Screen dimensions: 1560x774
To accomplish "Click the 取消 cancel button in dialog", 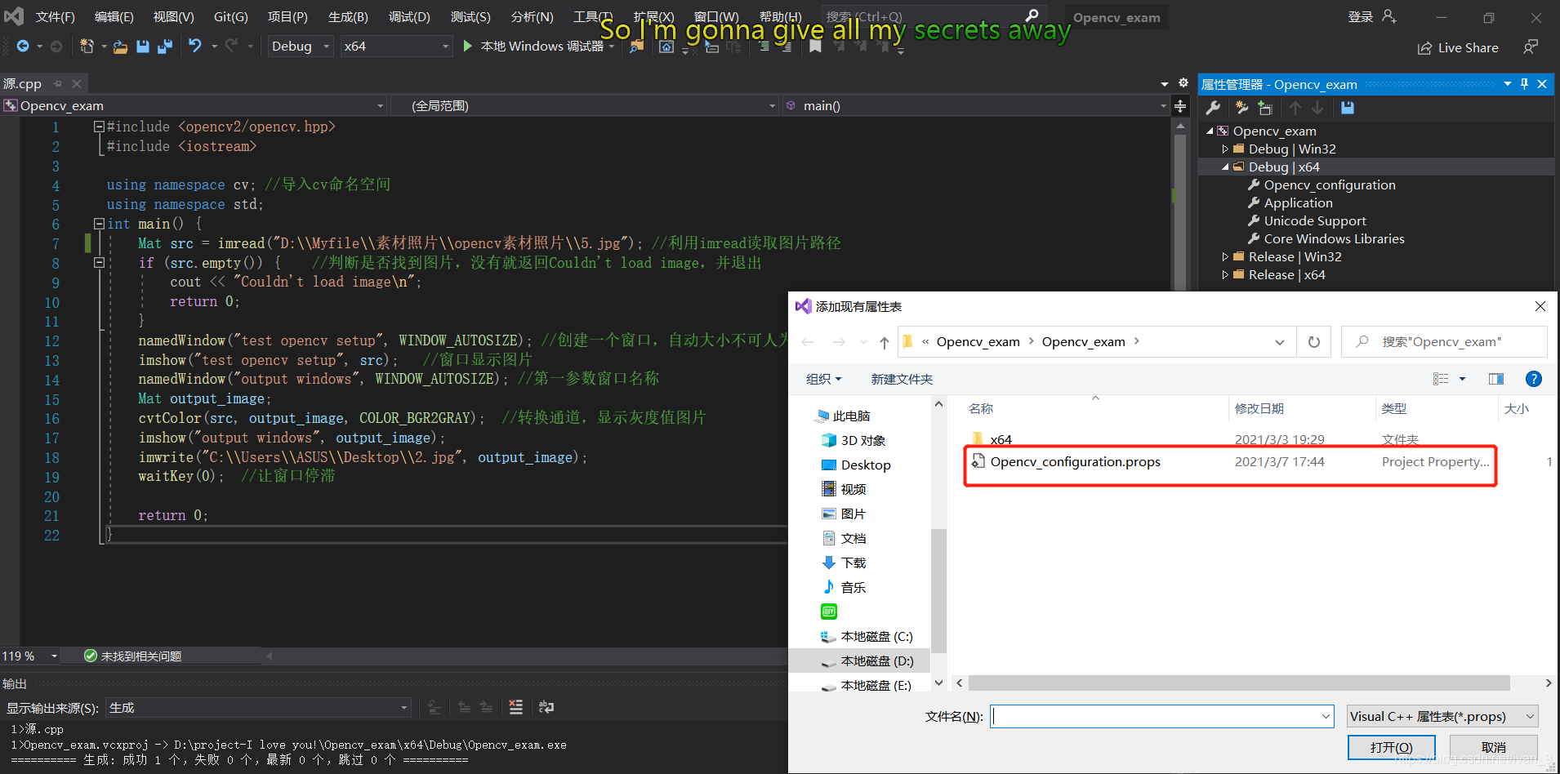I will click(x=1493, y=747).
